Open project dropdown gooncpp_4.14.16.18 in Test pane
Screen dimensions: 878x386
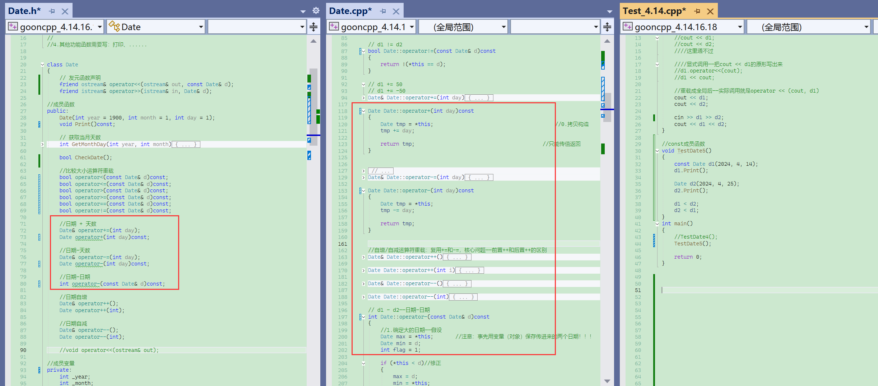click(x=682, y=27)
